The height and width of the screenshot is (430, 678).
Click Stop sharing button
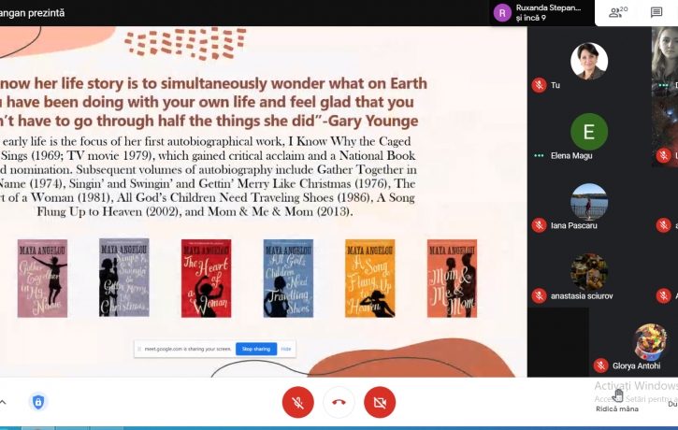[256, 349]
